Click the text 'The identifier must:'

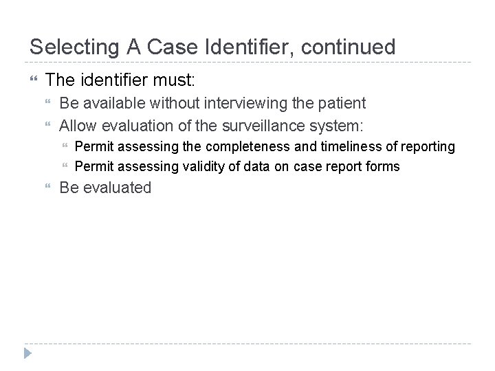120,80
